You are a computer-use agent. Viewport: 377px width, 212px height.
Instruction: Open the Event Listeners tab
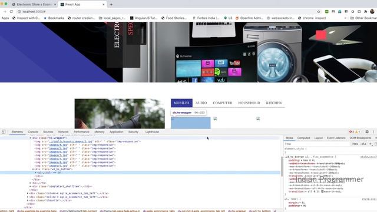point(336,138)
